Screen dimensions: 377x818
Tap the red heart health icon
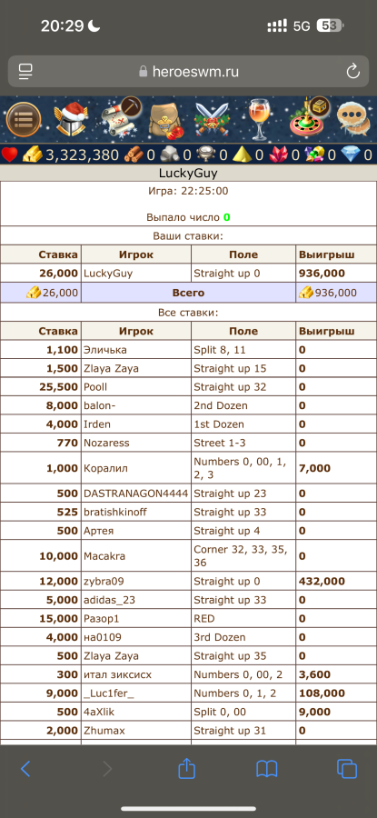pos(10,155)
